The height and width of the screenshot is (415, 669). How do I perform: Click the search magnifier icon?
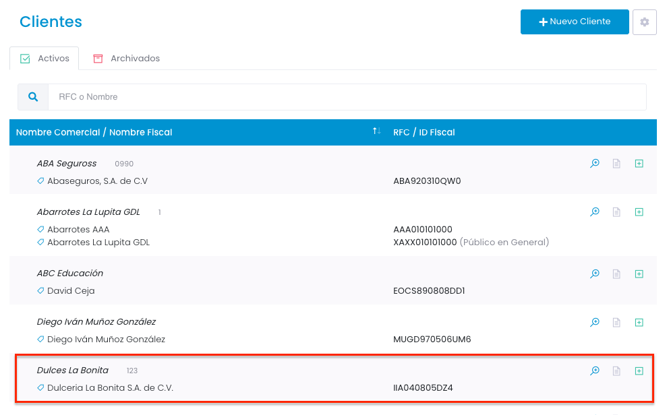click(33, 97)
